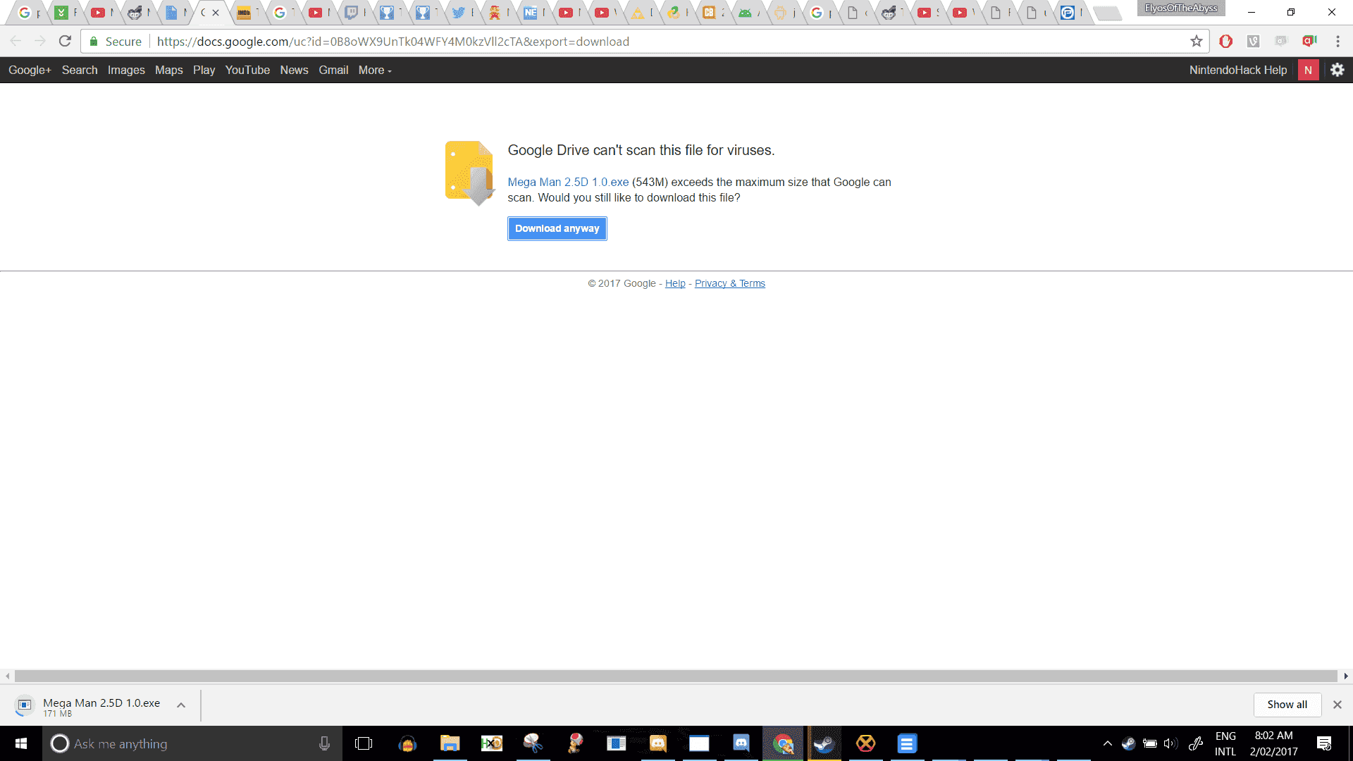1353x761 pixels.
Task: Open Images in the Google bar
Action: click(x=126, y=70)
